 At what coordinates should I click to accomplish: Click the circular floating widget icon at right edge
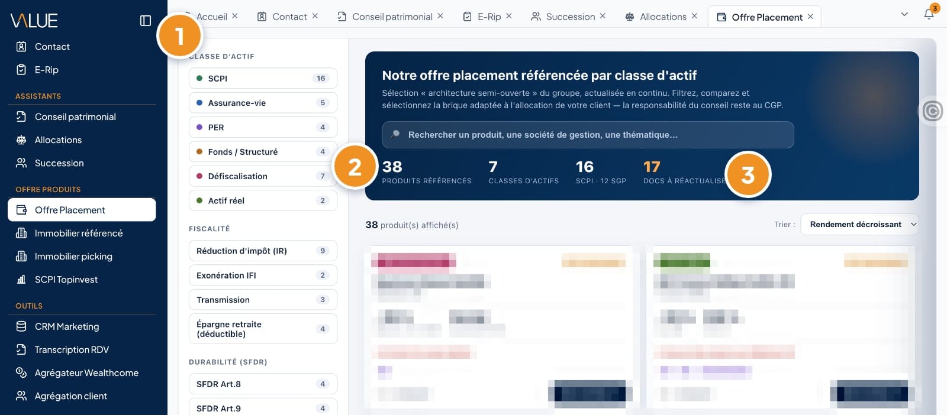[x=932, y=111]
